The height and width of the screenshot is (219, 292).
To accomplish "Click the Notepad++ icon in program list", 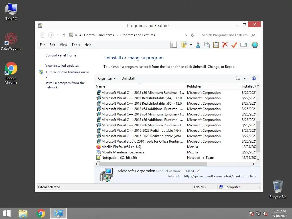I will (98, 157).
